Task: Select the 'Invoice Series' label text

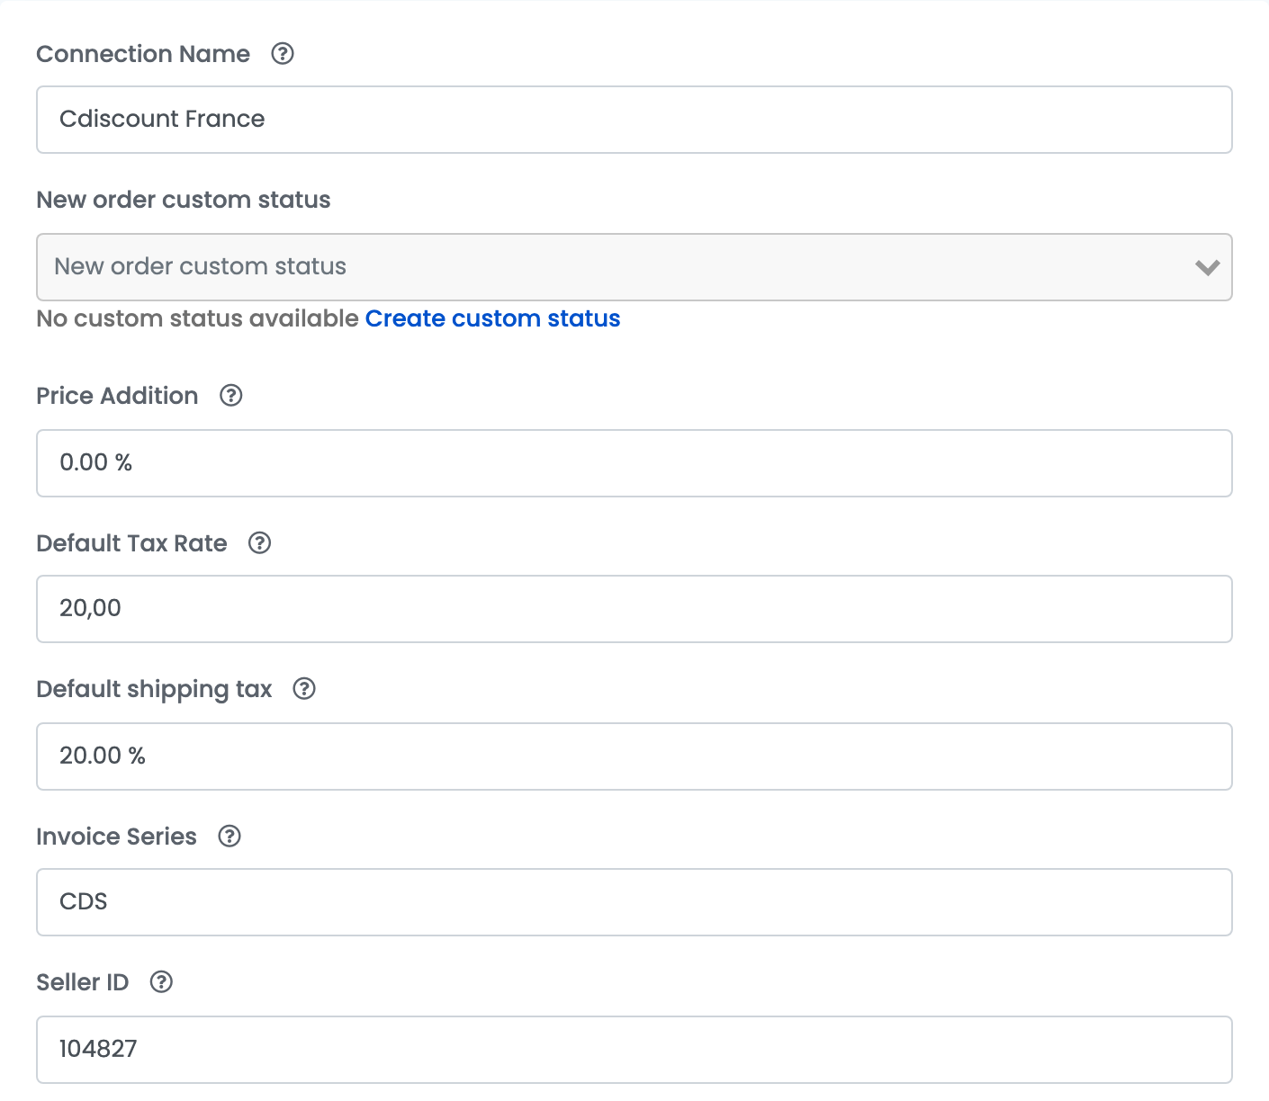Action: tap(116, 837)
